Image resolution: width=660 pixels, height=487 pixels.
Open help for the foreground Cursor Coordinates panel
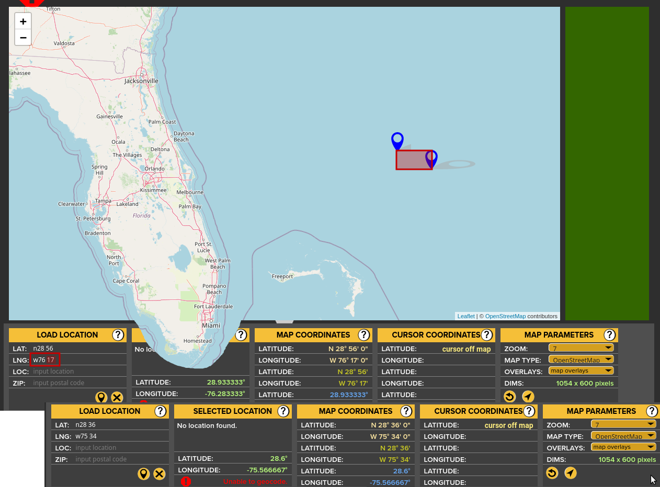click(529, 411)
